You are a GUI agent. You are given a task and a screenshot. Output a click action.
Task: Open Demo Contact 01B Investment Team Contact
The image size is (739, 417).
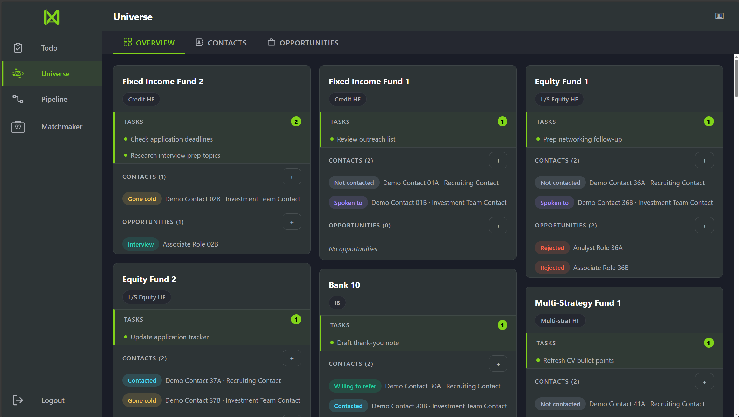[x=439, y=203]
